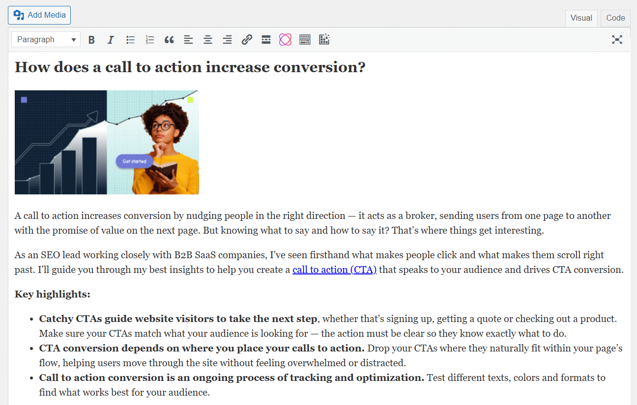637x405 pixels.
Task: Click the Add Media button
Action: pos(39,15)
